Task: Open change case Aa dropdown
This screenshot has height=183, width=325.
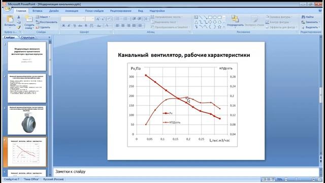Action: (x=99, y=25)
